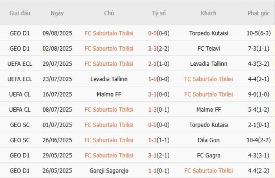Click Malmo FF home team on 16/07/2025

click(x=109, y=94)
